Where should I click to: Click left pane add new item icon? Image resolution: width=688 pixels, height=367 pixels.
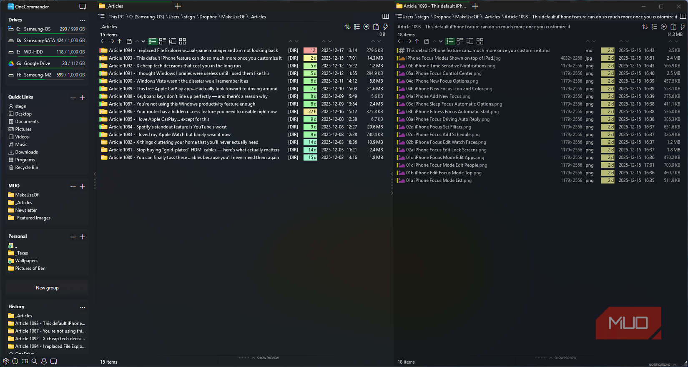366,27
